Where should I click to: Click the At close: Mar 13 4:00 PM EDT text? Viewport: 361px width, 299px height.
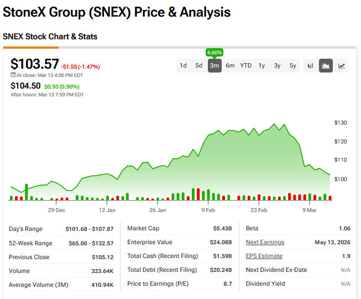[x=50, y=75]
